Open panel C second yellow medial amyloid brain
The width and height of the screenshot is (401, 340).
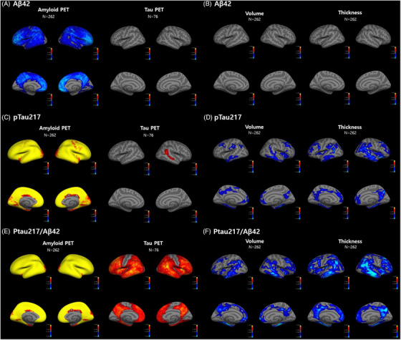(x=73, y=198)
